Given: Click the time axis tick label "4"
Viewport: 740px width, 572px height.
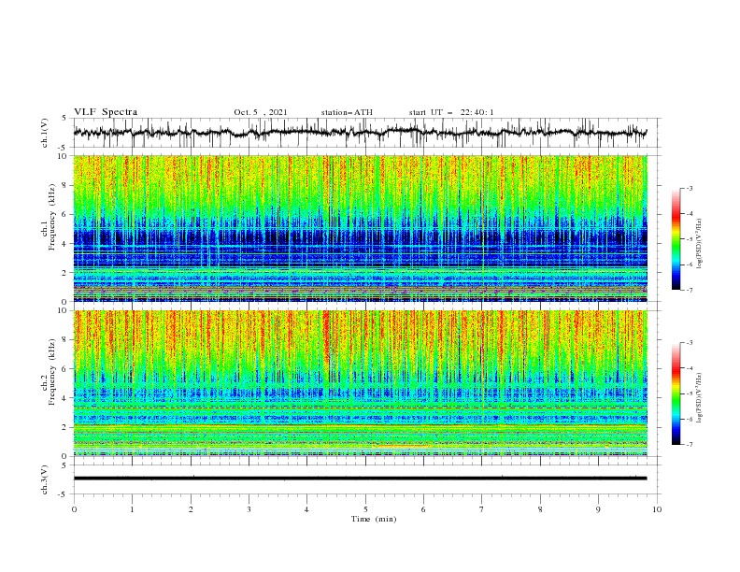Looking at the screenshot, I should click(x=306, y=509).
